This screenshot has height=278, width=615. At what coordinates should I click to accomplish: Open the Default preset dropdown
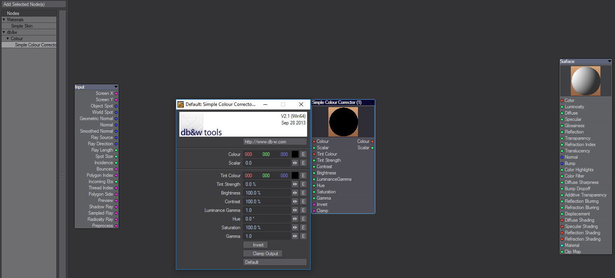tap(275, 262)
